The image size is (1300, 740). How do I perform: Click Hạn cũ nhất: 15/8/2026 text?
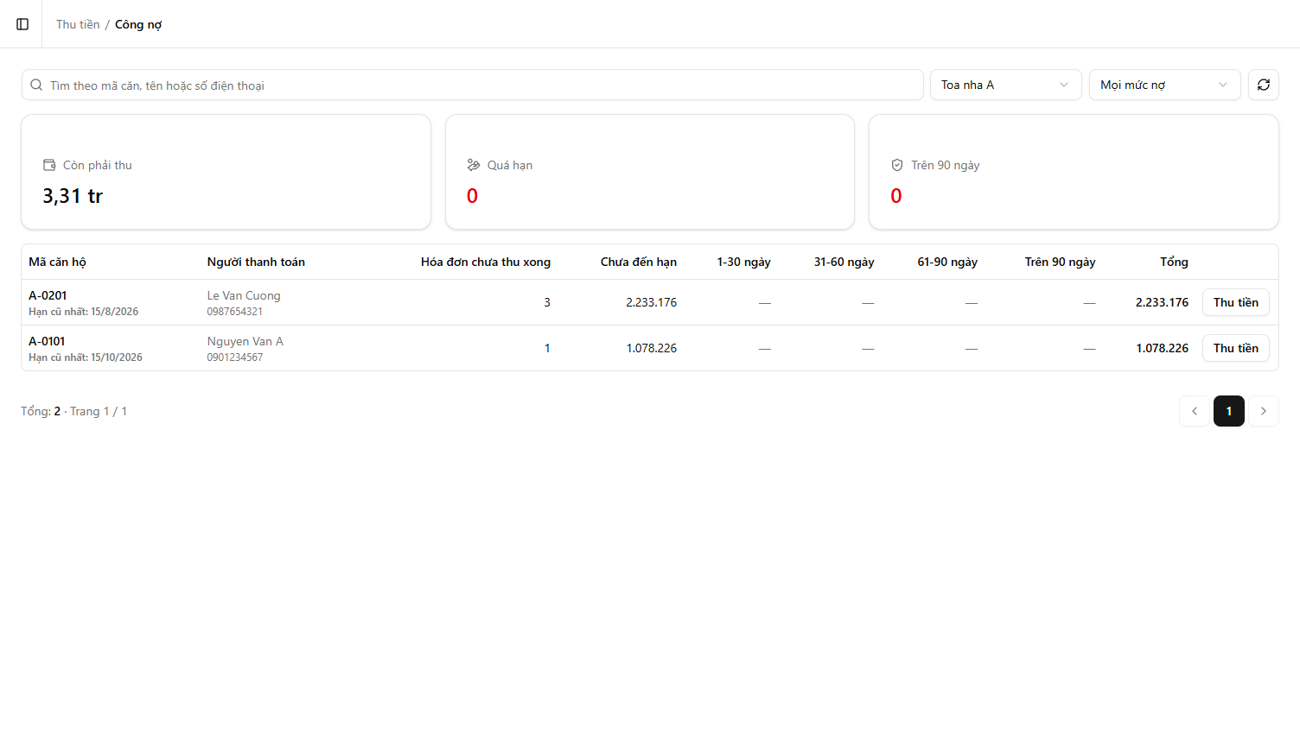coord(84,312)
